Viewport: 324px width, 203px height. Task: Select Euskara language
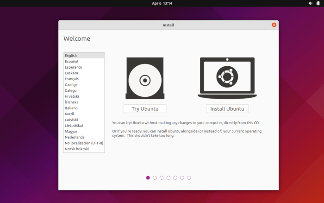pos(84,73)
